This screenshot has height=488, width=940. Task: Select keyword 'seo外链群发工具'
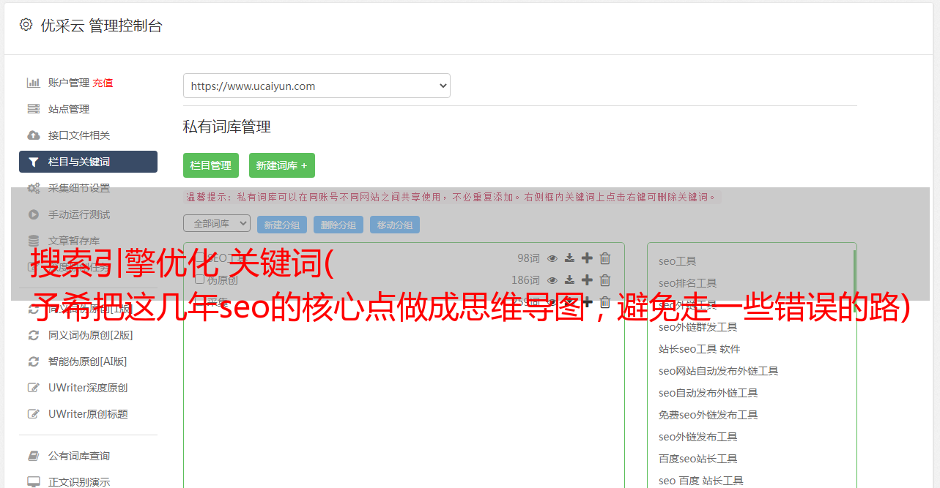click(698, 327)
